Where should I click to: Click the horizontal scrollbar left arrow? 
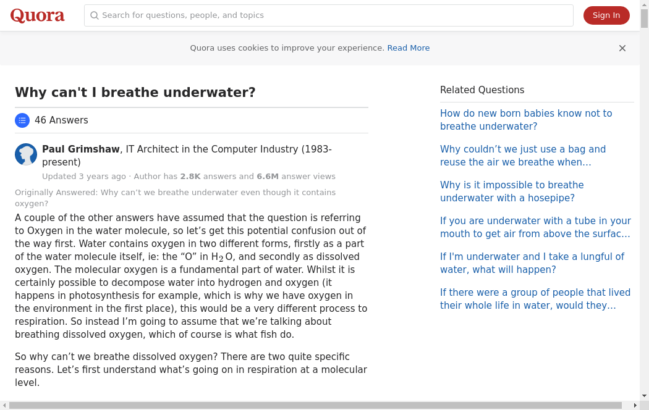[x=4, y=406]
